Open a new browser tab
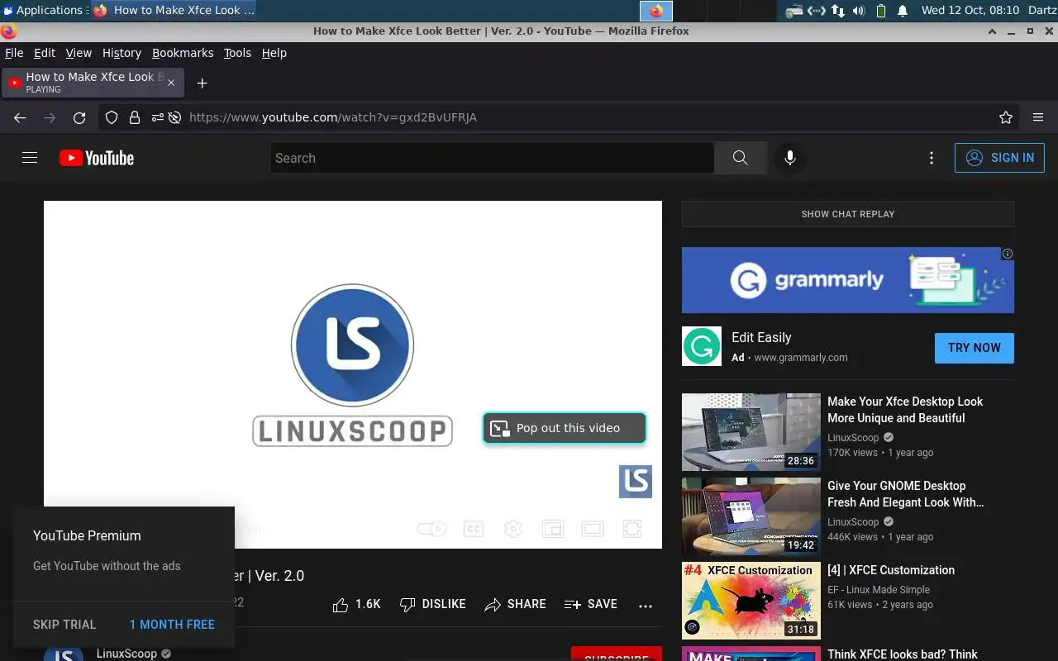This screenshot has width=1058, height=661. [x=202, y=83]
